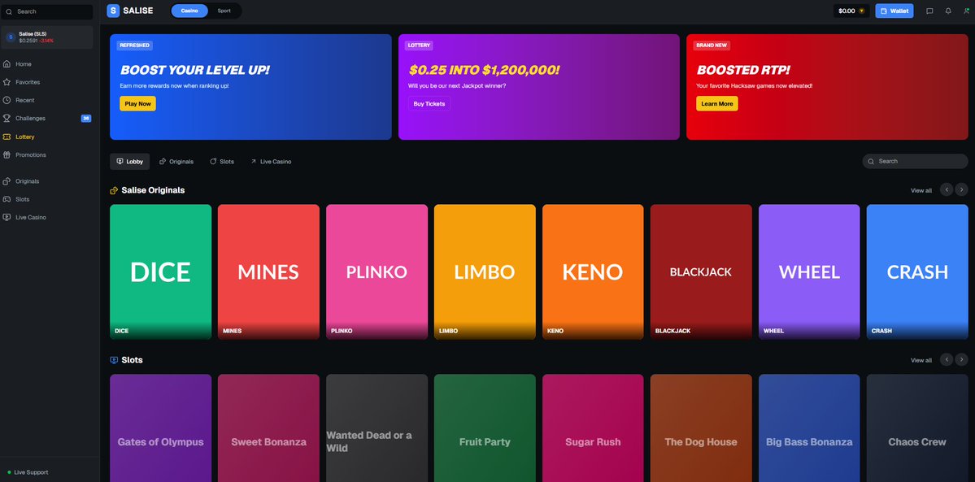Click the sidebar Live Casino monitor icon
The image size is (975, 482).
[x=7, y=217]
